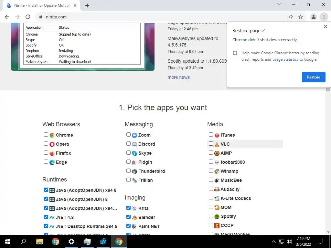This screenshot has height=248, width=331.
Task: Click the iTunes icon under Media
Action: coord(217,135)
